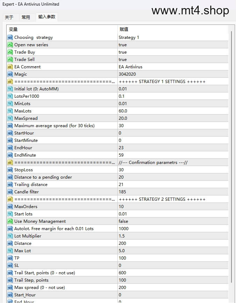Click the StopLoss row icon
The height and width of the screenshot is (303, 236).
(x=10, y=170)
